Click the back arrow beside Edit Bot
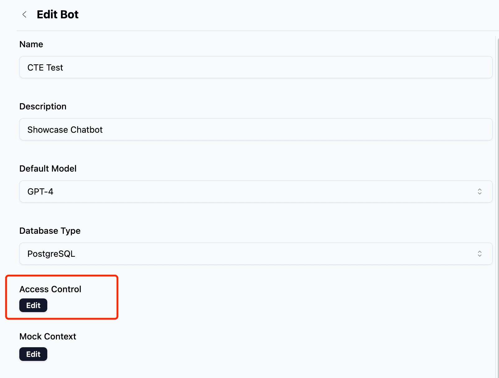Image resolution: width=499 pixels, height=378 pixels. pyautogui.click(x=24, y=15)
